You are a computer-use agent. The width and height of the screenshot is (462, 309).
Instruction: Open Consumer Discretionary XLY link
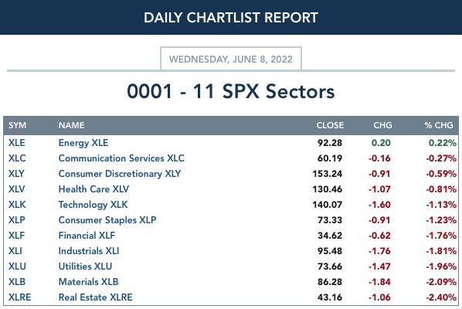coord(120,174)
